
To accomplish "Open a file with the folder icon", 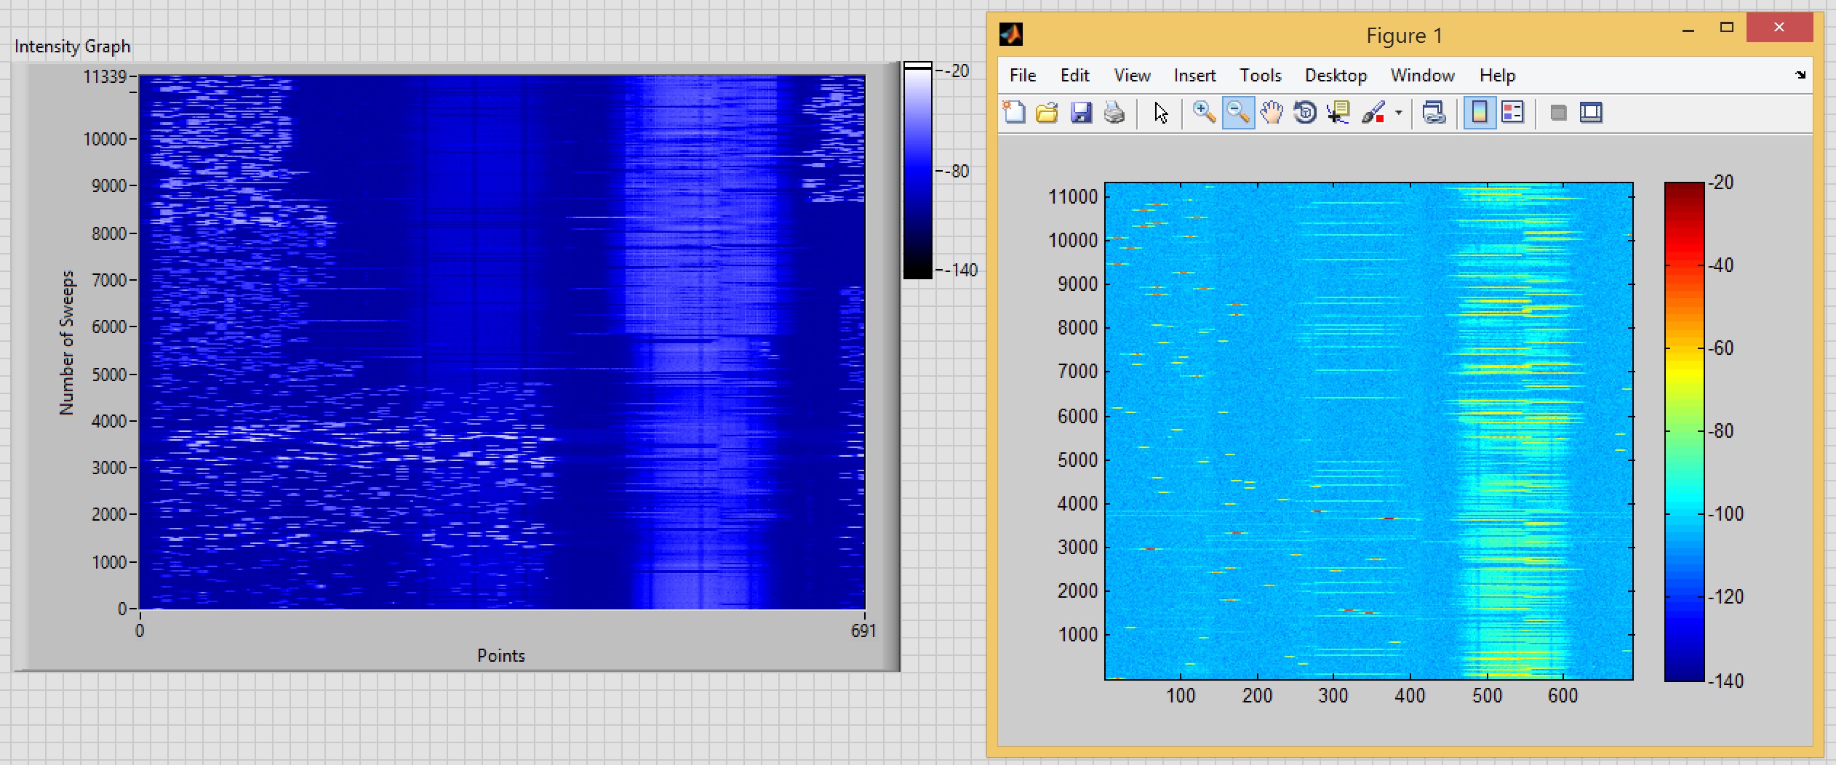I will [1047, 113].
